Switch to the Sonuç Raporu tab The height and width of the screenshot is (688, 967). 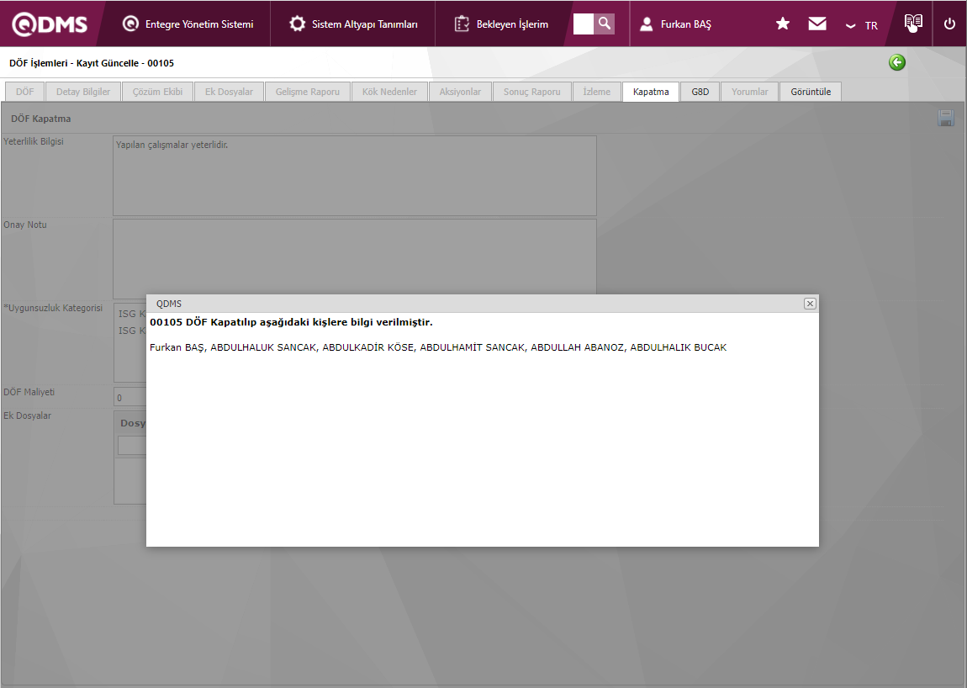[531, 92]
